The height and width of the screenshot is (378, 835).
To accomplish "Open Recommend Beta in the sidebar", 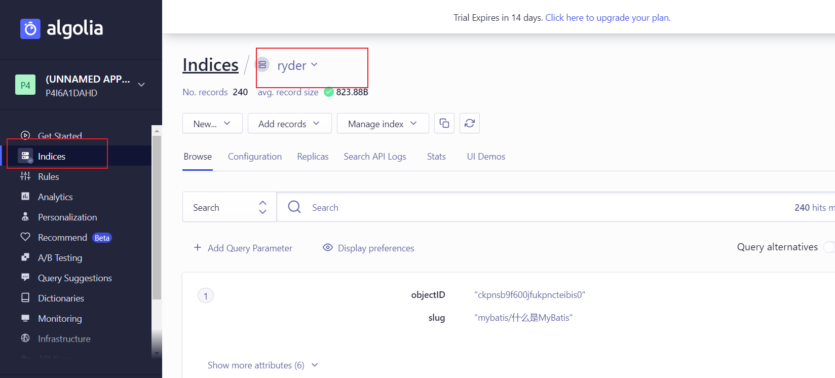I will click(x=74, y=237).
